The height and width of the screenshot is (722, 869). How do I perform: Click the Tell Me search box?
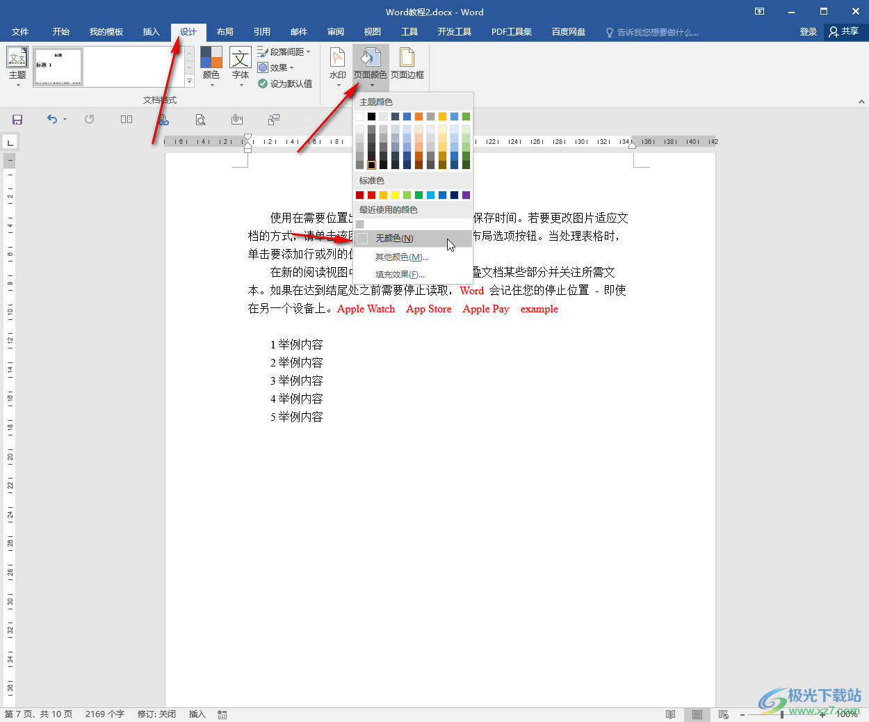(x=652, y=32)
